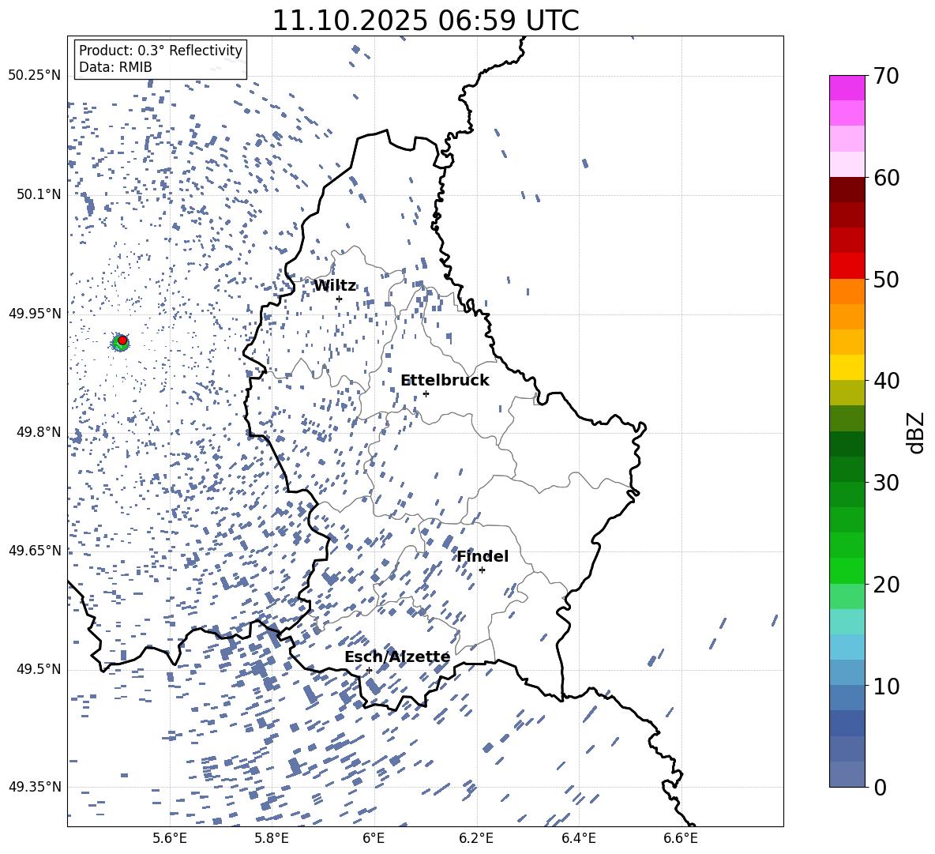Select the Findel city label
935x854 pixels.
coord(483,557)
